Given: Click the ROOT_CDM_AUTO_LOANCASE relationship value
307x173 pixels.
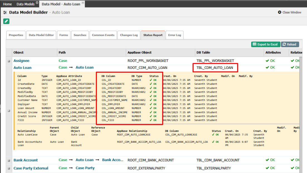Looking at the screenshot, I should 134,135.
